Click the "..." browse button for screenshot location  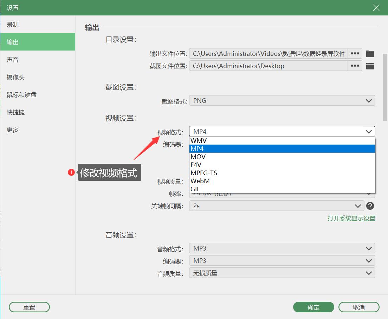point(355,66)
